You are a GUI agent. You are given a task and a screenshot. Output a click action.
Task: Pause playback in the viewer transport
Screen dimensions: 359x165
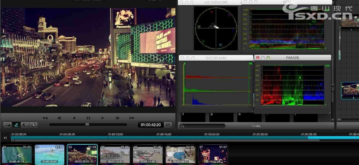88,118
